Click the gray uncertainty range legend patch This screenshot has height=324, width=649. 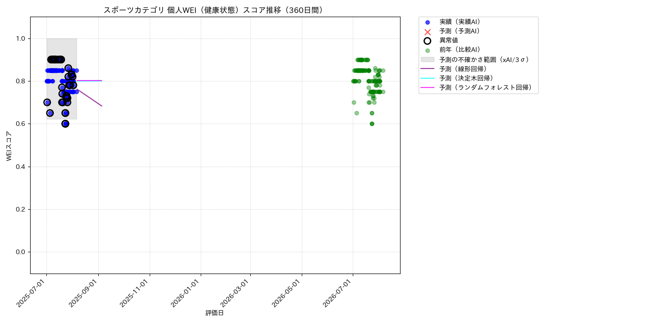pos(427,60)
